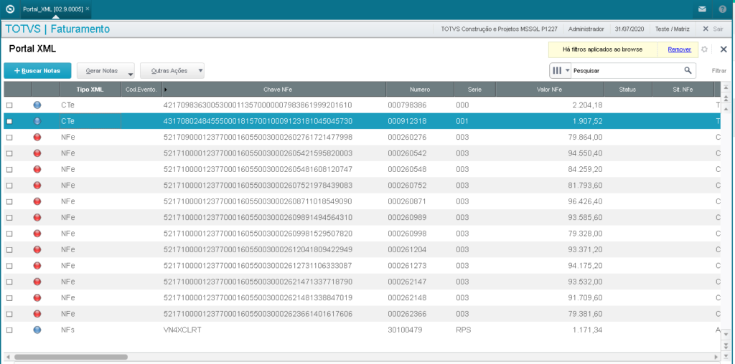
Task: Click the horizontal scrollbar right arrow
Action: coord(716,357)
